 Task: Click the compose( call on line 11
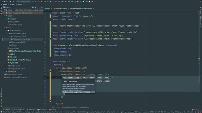pyautogui.click(x=113, y=45)
